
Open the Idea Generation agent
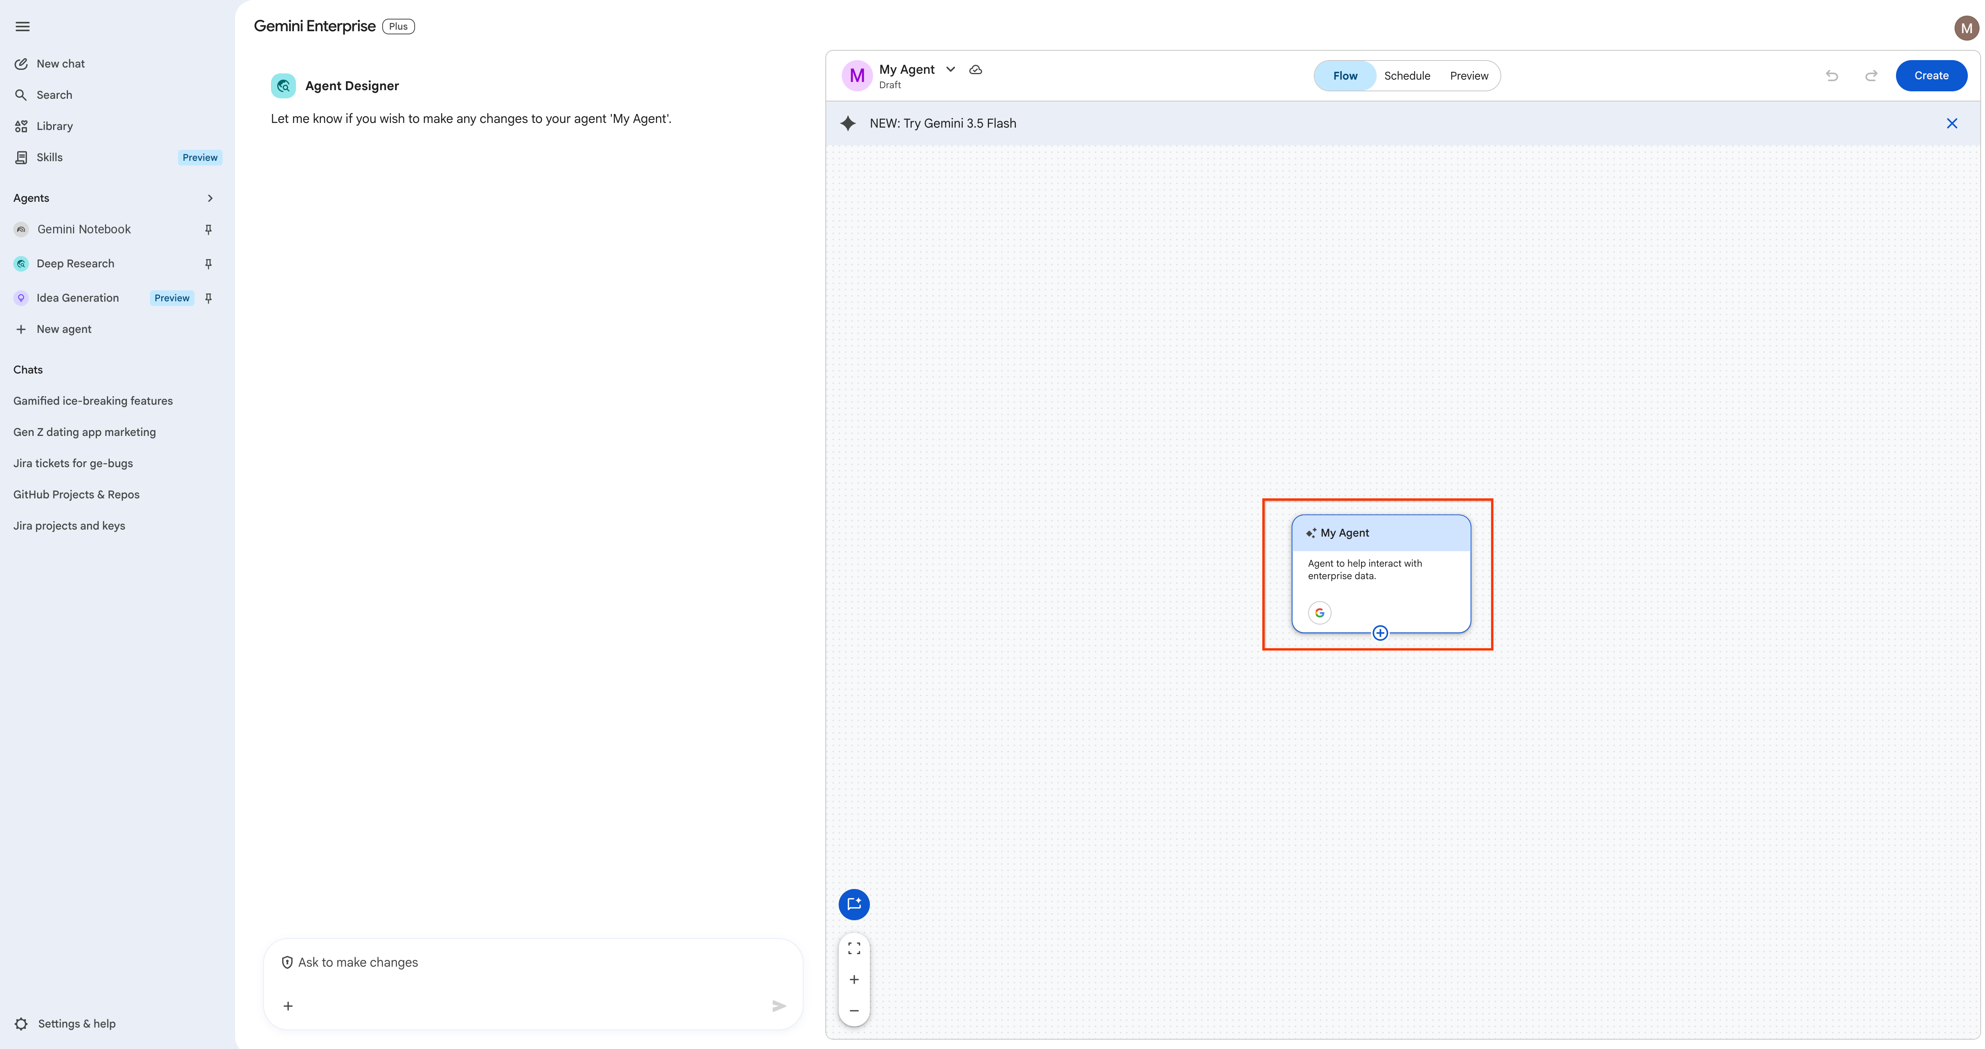78,298
